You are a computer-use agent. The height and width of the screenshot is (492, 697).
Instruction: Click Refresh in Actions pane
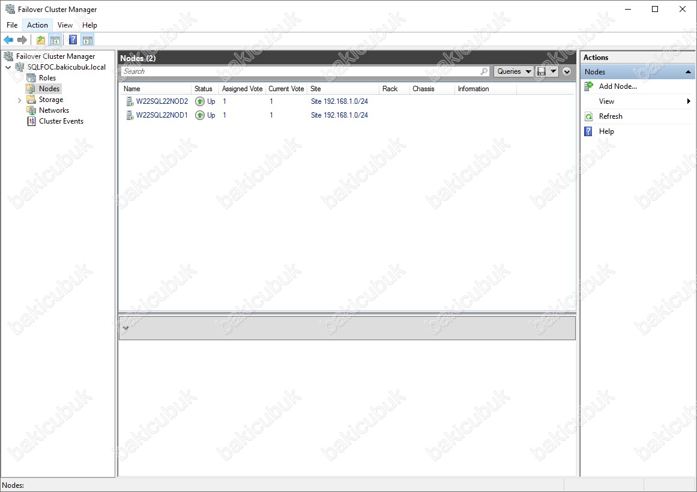611,116
